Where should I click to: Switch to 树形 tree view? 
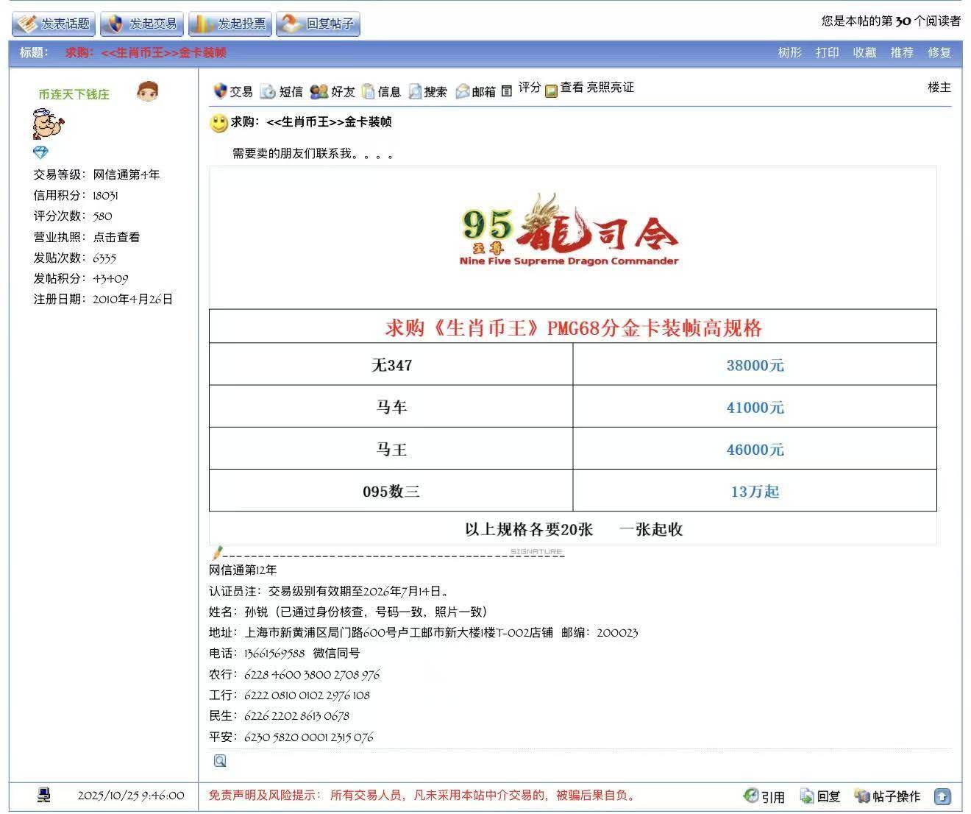(789, 53)
